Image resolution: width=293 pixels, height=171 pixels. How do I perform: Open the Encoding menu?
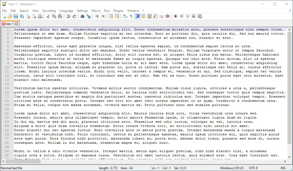click(x=49, y=10)
